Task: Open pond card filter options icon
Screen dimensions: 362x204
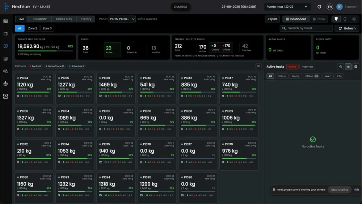Action: [258, 66]
